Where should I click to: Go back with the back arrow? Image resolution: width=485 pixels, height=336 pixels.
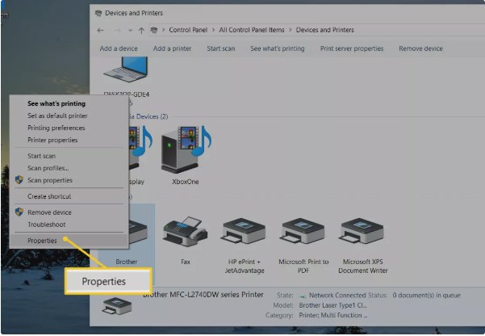pos(101,31)
